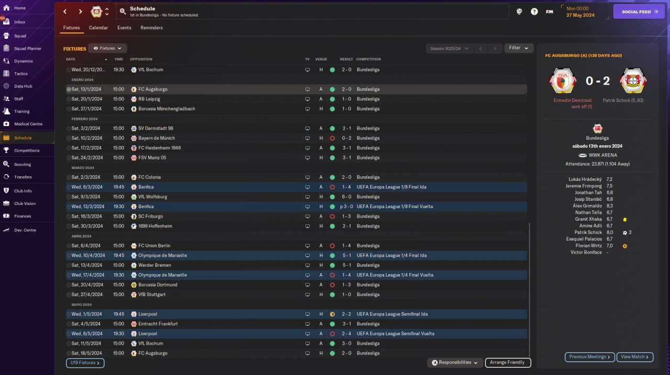Image resolution: width=670 pixels, height=375 pixels.
Task: Click the View Match button
Action: coord(635,357)
